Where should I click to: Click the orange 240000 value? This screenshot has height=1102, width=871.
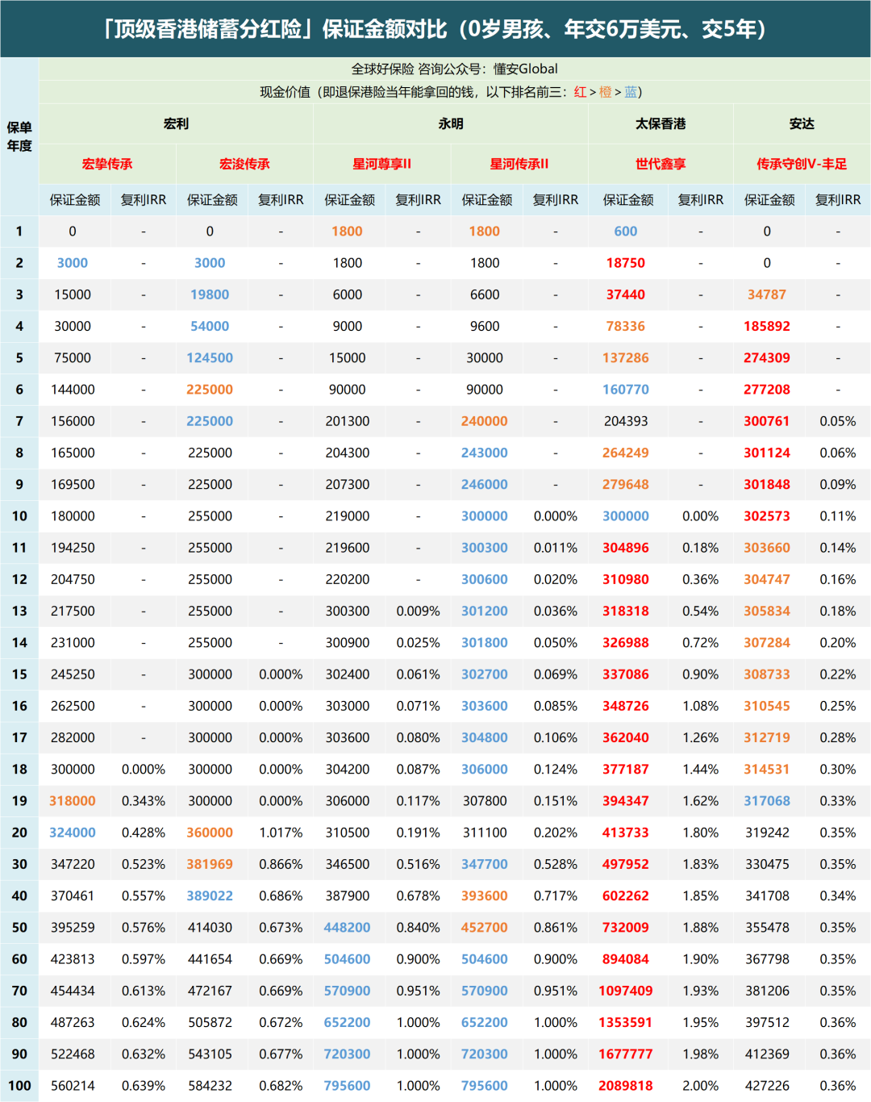485,421
